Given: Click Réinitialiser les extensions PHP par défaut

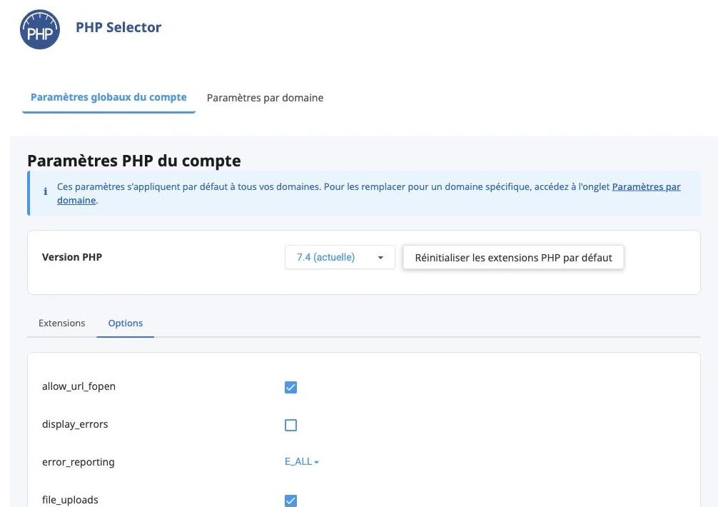Looking at the screenshot, I should [x=513, y=258].
